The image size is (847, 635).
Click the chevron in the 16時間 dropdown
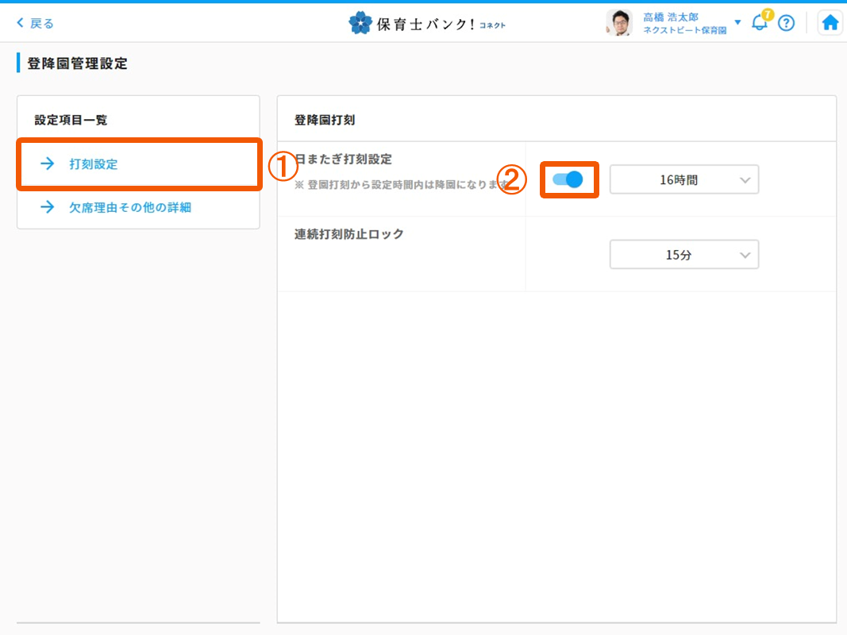pos(745,180)
